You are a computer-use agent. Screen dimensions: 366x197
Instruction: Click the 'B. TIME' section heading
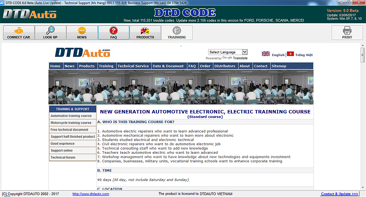pyautogui.click(x=105, y=171)
